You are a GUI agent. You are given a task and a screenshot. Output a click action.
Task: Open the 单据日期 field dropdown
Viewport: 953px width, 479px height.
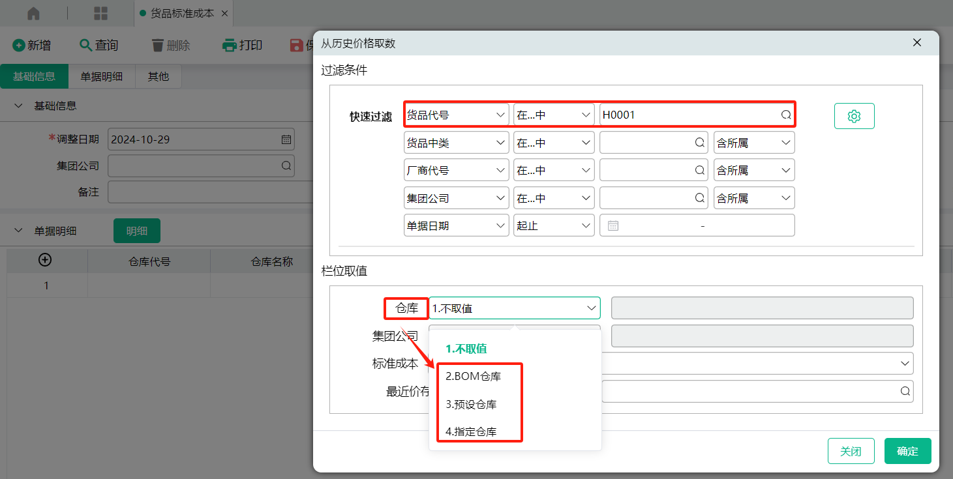[x=457, y=225]
